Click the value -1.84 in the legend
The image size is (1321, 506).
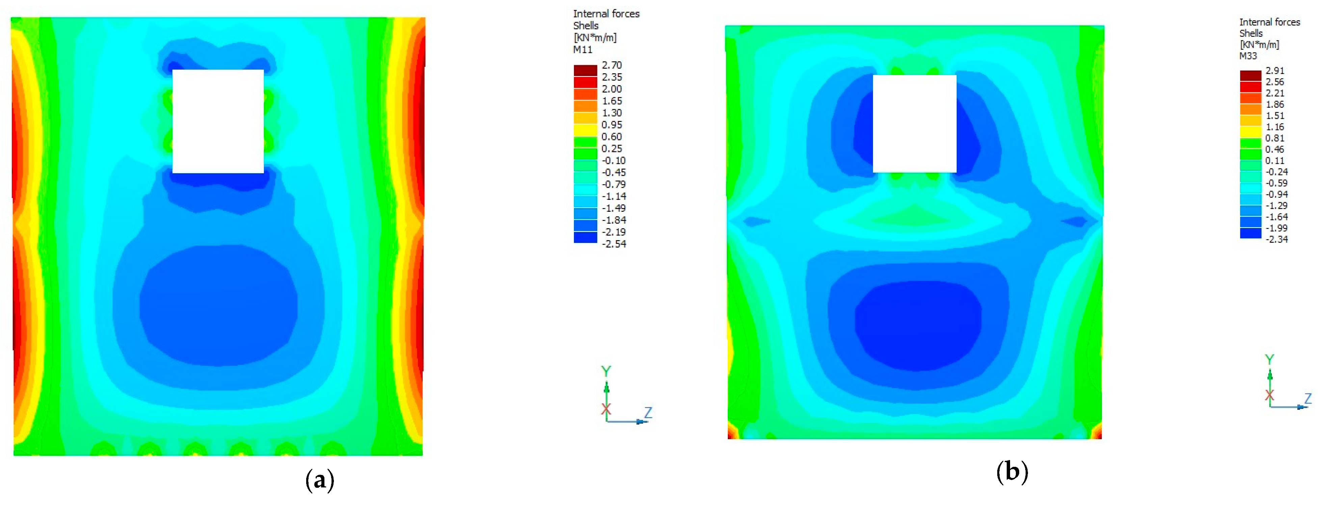[613, 220]
